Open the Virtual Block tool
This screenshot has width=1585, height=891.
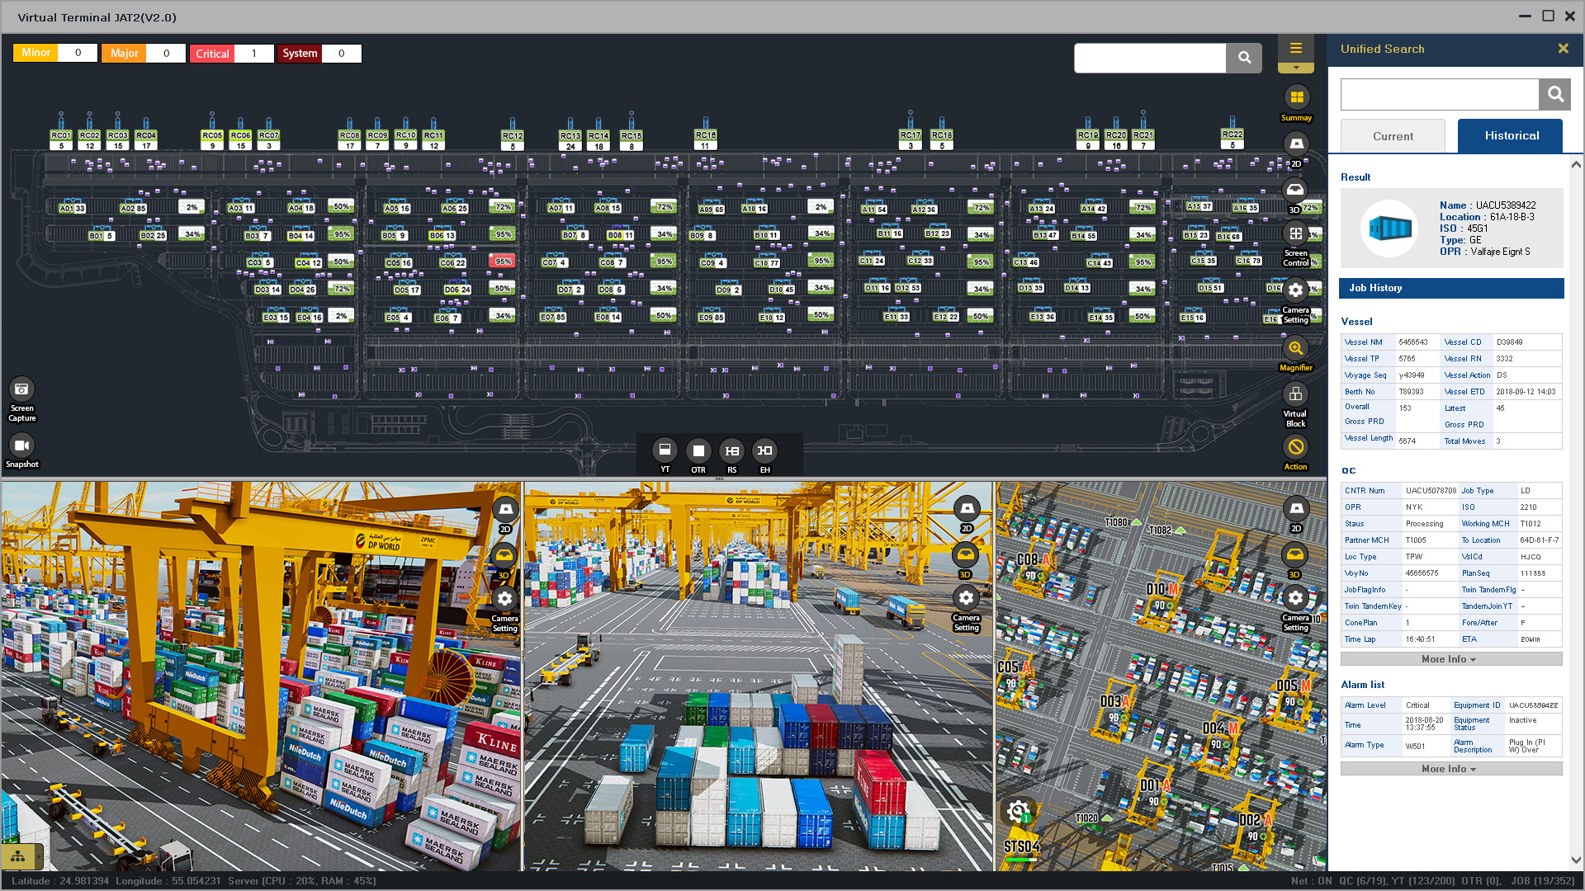1295,395
